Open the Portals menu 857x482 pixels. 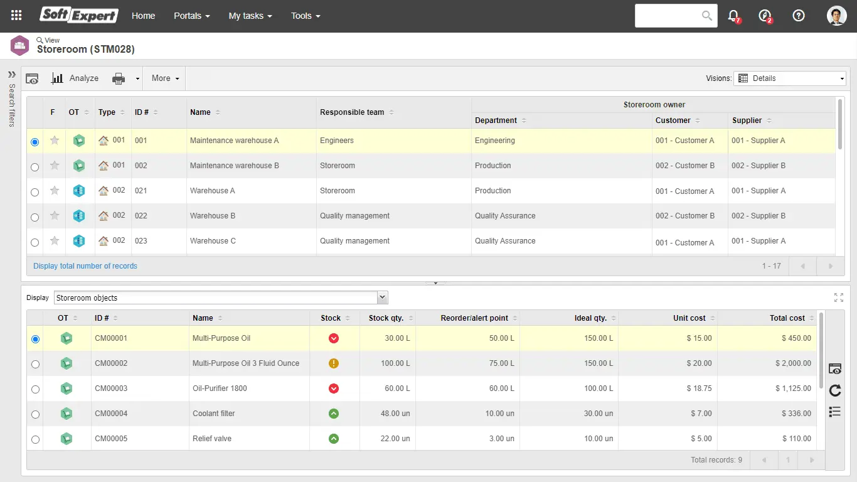[191, 16]
